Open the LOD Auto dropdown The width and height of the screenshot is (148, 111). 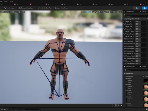click(x=14, y=12)
